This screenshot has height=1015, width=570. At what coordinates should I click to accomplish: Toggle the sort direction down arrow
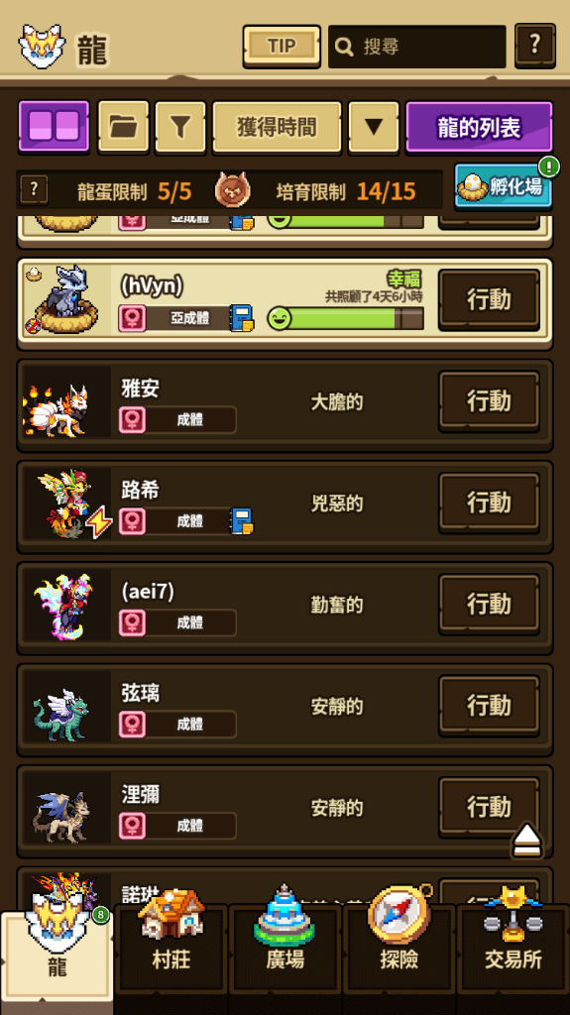click(373, 127)
